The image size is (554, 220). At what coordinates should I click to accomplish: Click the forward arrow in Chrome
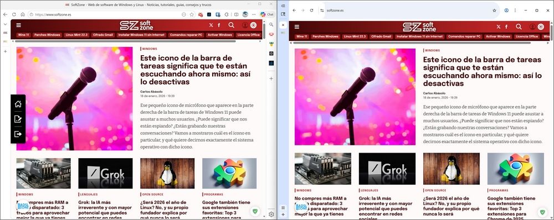(303, 10)
